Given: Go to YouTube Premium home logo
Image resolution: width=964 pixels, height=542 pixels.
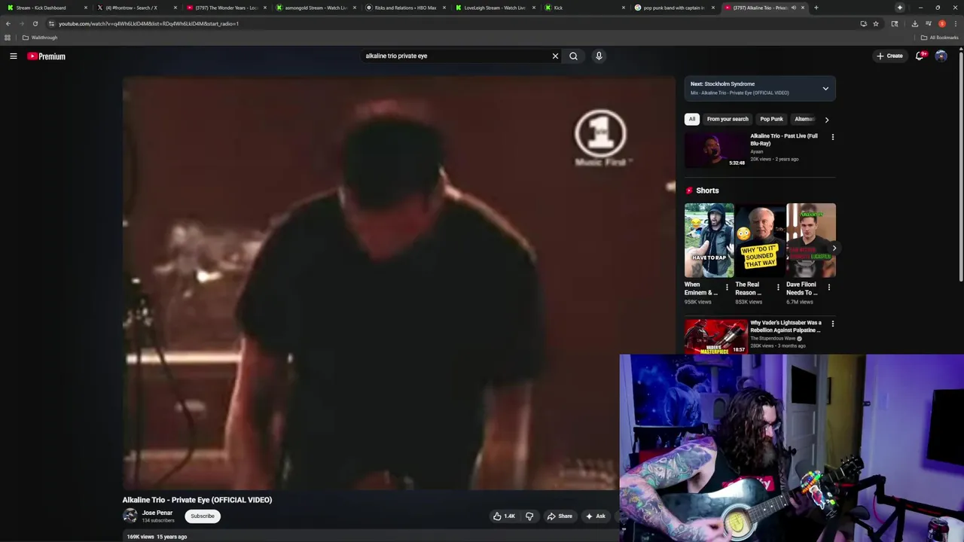Looking at the screenshot, I should [47, 56].
